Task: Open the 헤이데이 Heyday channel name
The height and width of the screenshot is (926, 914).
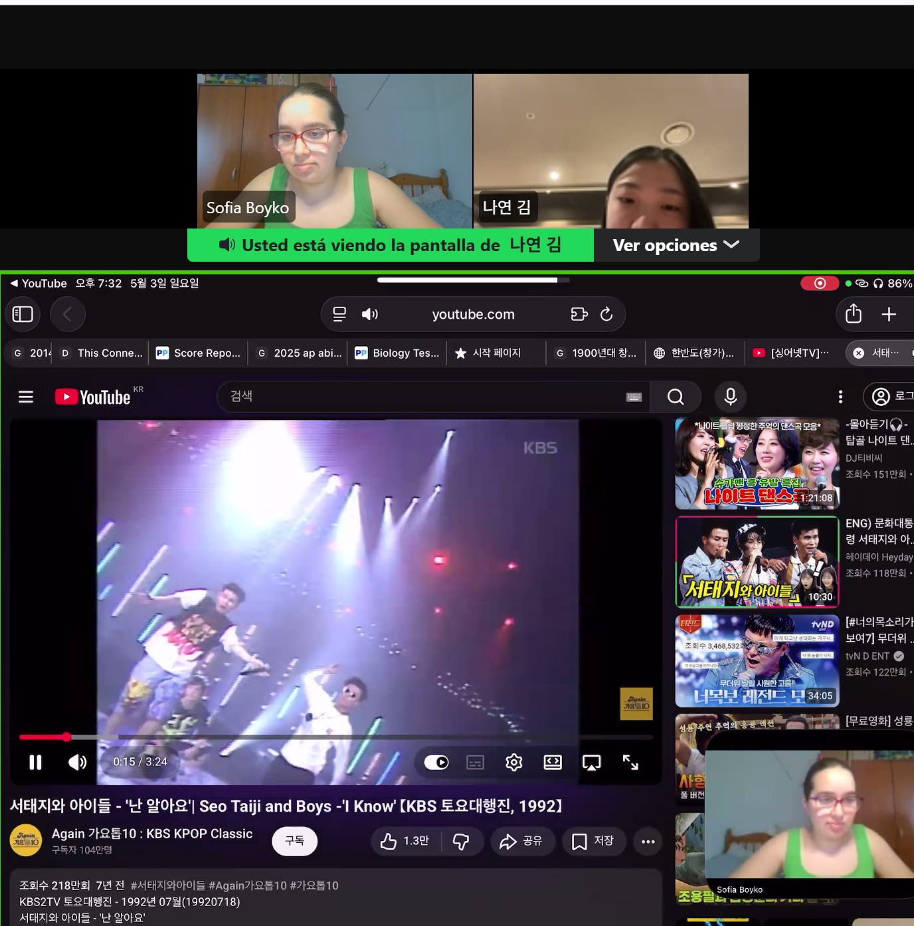Action: pos(879,557)
